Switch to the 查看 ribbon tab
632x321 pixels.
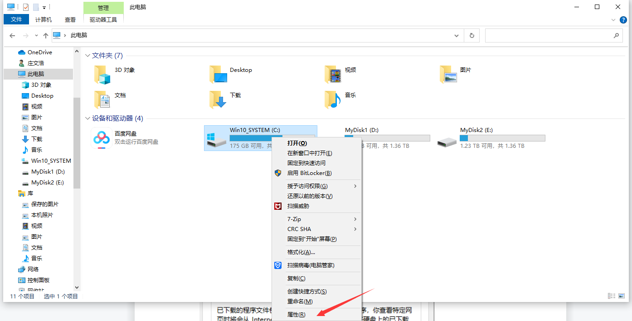point(70,19)
